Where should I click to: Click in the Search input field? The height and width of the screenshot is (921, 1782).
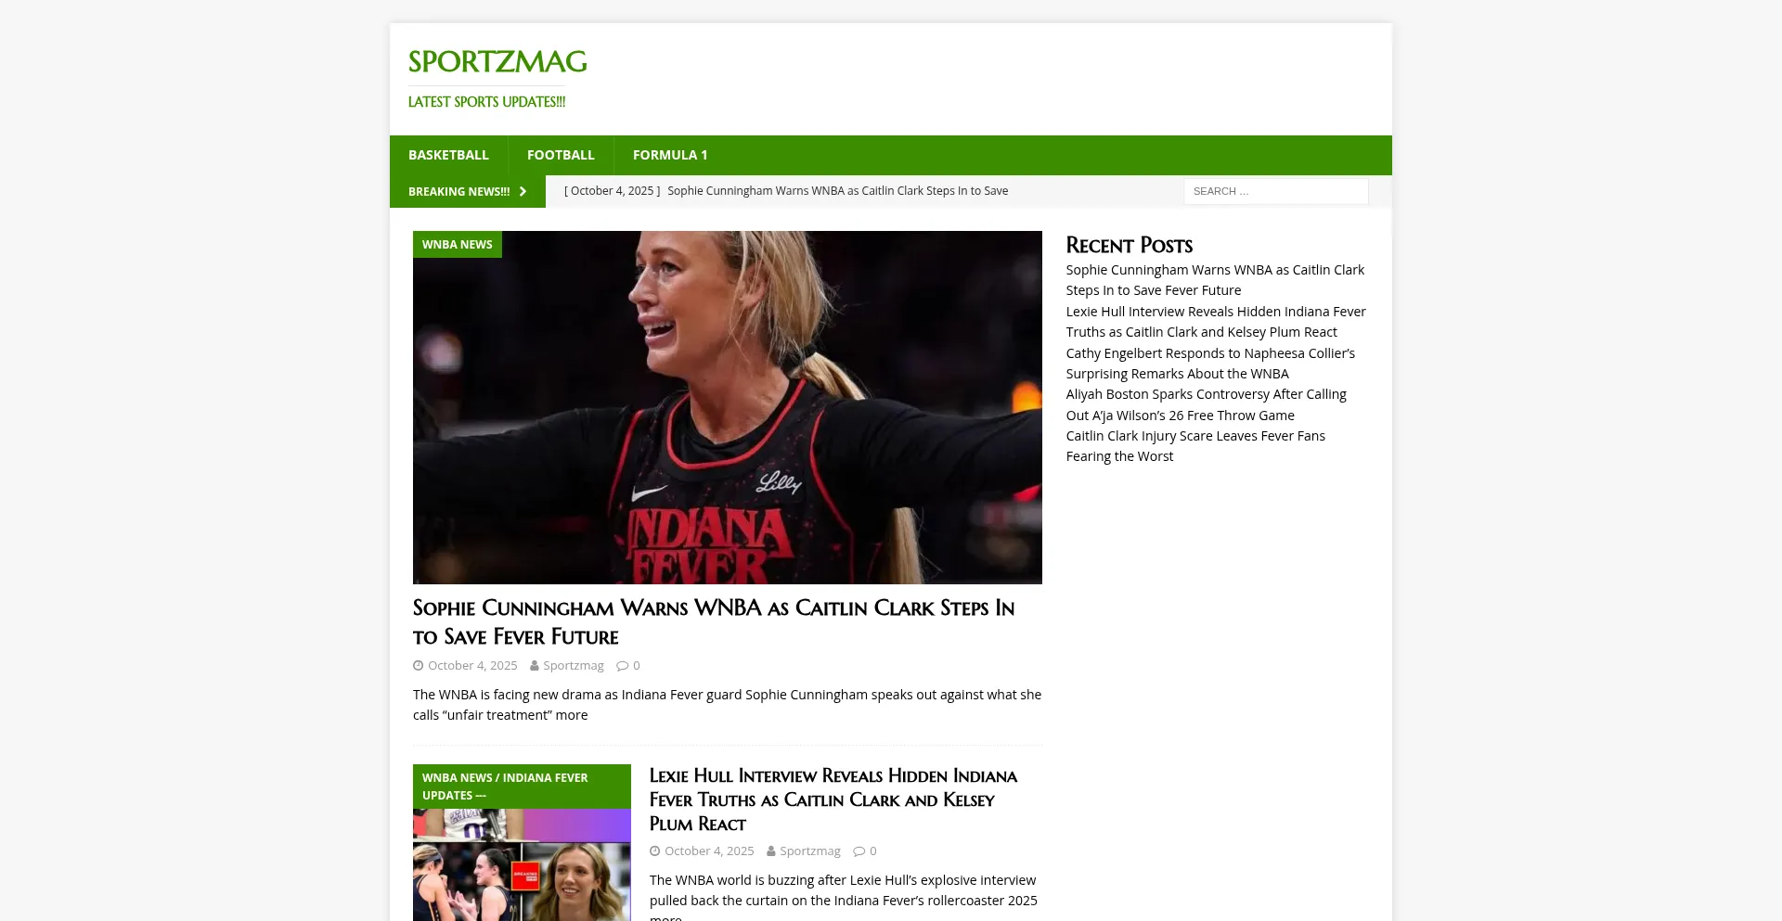tap(1275, 191)
